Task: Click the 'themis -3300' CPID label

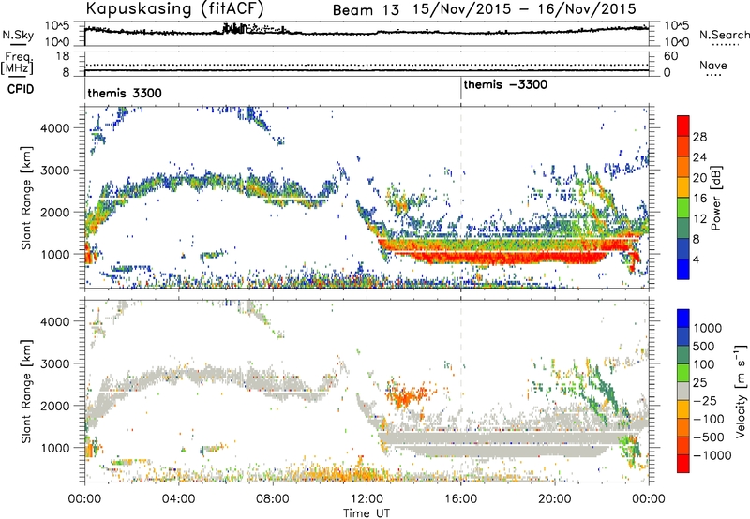Action: coord(505,84)
